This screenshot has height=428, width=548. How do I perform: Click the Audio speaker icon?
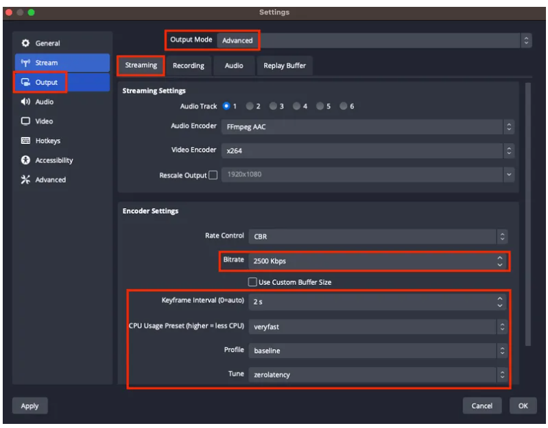click(25, 101)
